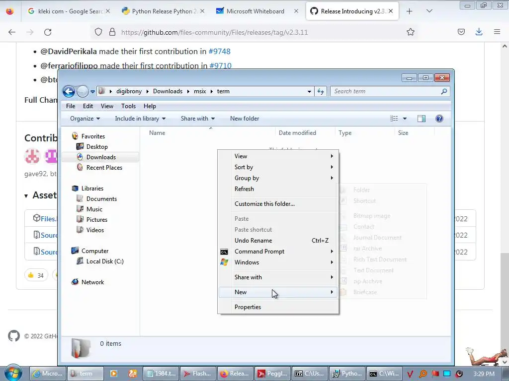This screenshot has width=509, height=381.
Task: Open the #9748 pull request link
Action: (x=219, y=51)
